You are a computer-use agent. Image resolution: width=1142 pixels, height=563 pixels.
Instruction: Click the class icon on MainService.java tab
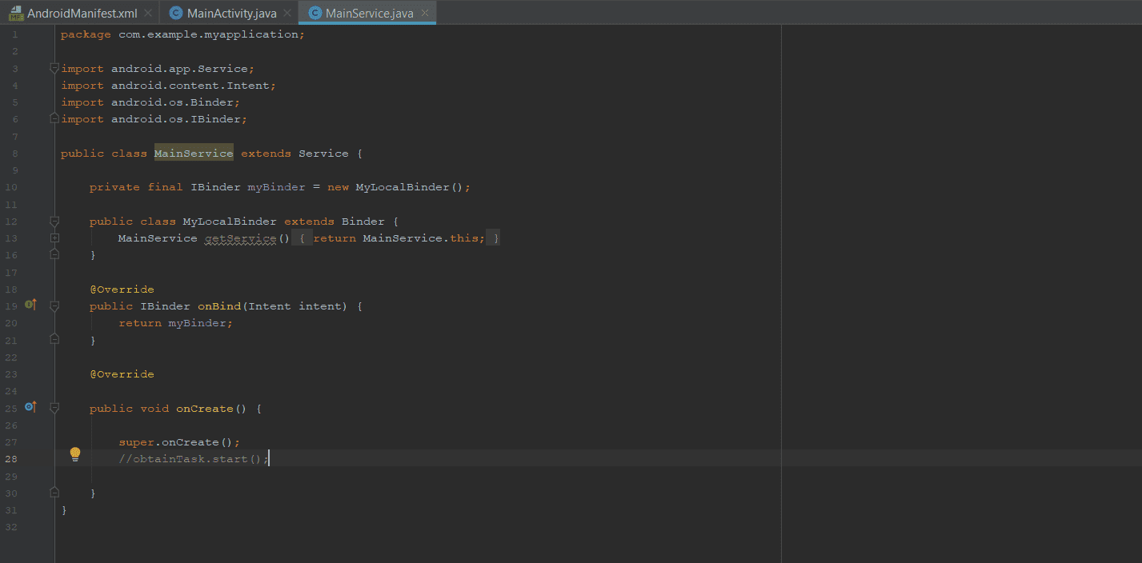coord(315,14)
